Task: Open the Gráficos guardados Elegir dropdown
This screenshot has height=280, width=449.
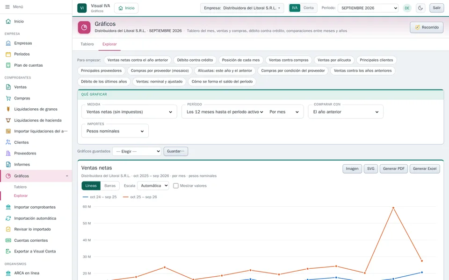Action: click(x=137, y=151)
